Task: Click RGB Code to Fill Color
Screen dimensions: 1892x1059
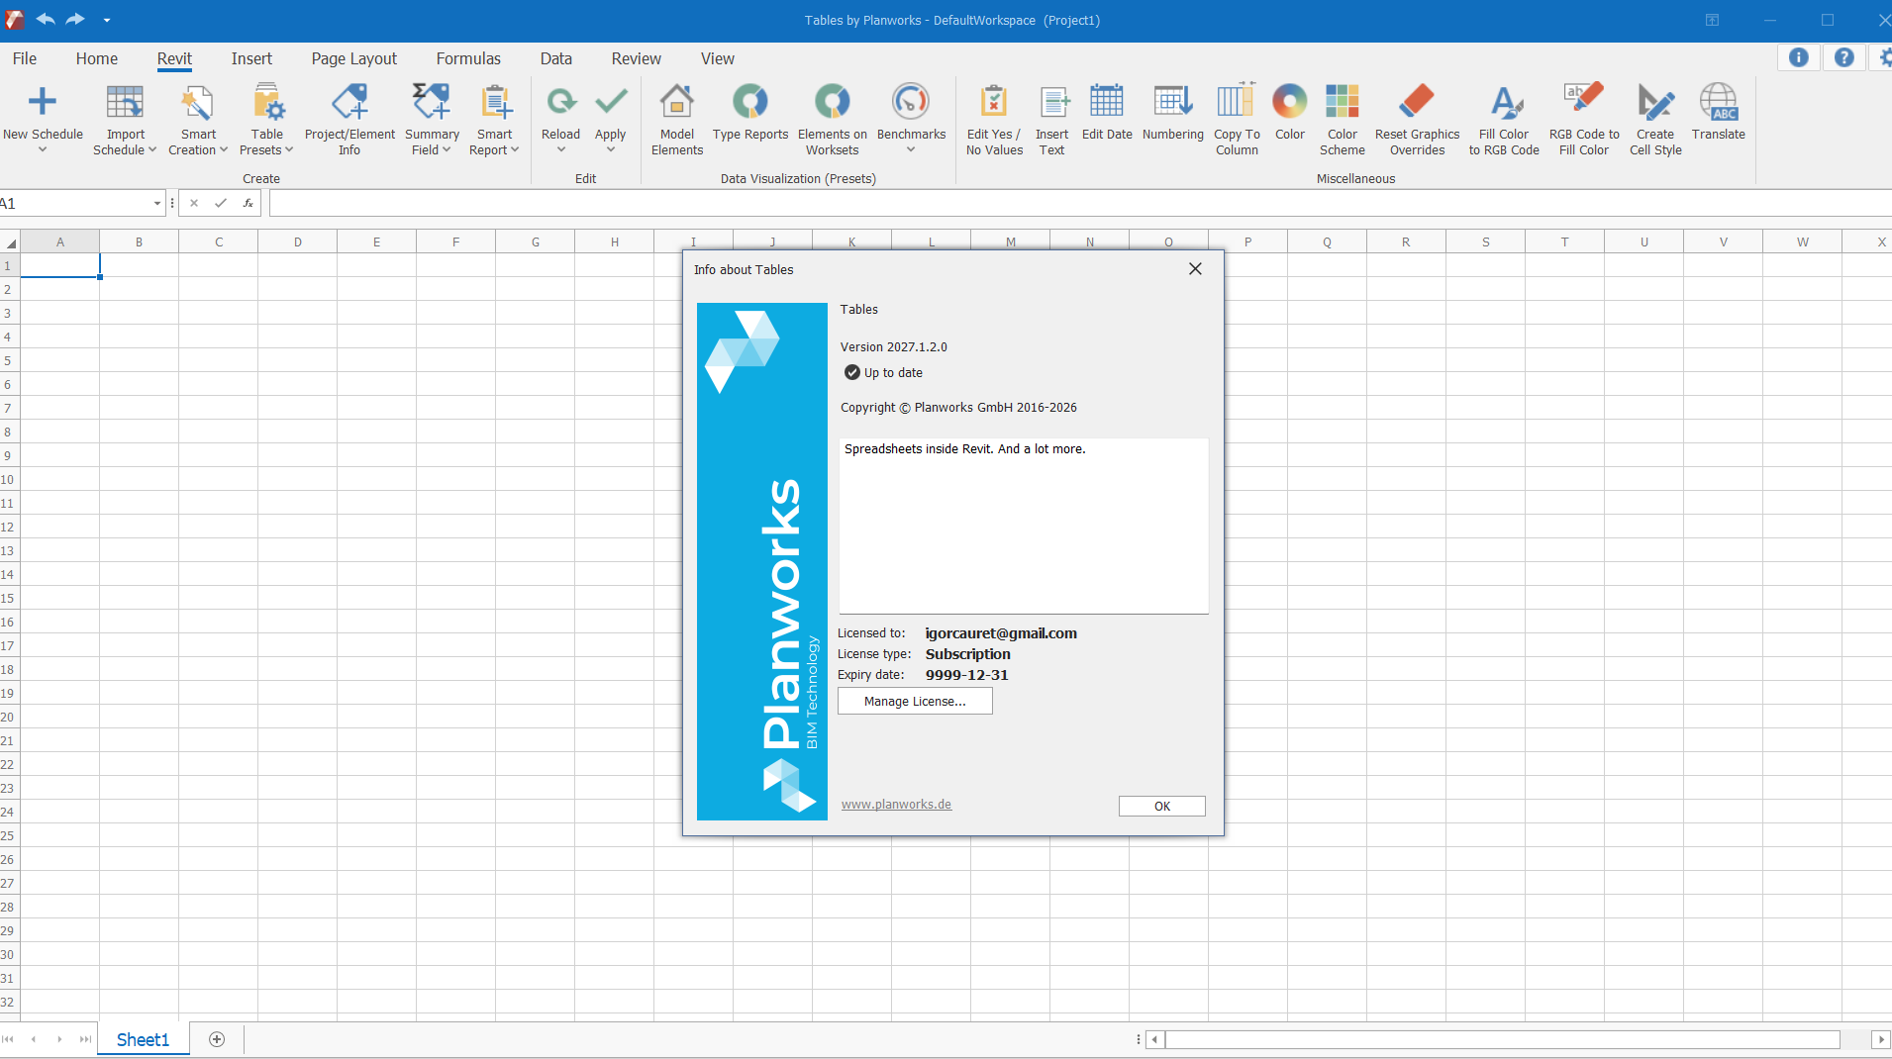Action: 1584,120
